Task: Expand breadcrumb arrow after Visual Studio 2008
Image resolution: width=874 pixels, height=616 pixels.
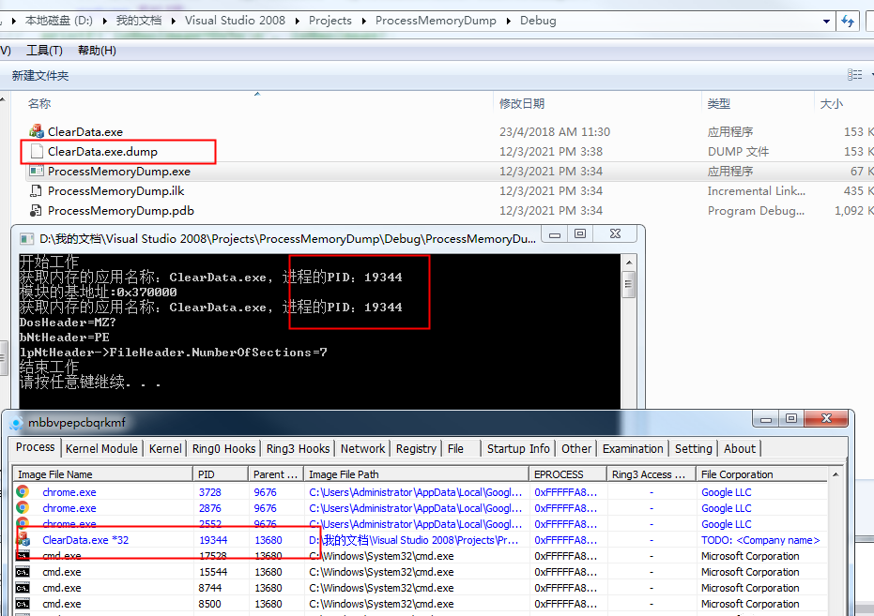Action: [x=297, y=22]
